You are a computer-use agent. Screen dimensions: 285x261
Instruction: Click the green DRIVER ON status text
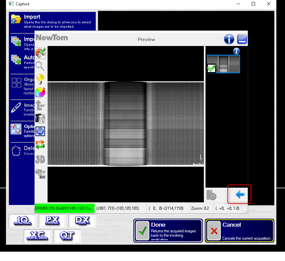64,208
